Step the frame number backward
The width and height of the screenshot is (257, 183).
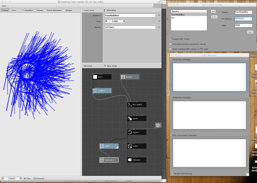pyautogui.click(x=3, y=178)
